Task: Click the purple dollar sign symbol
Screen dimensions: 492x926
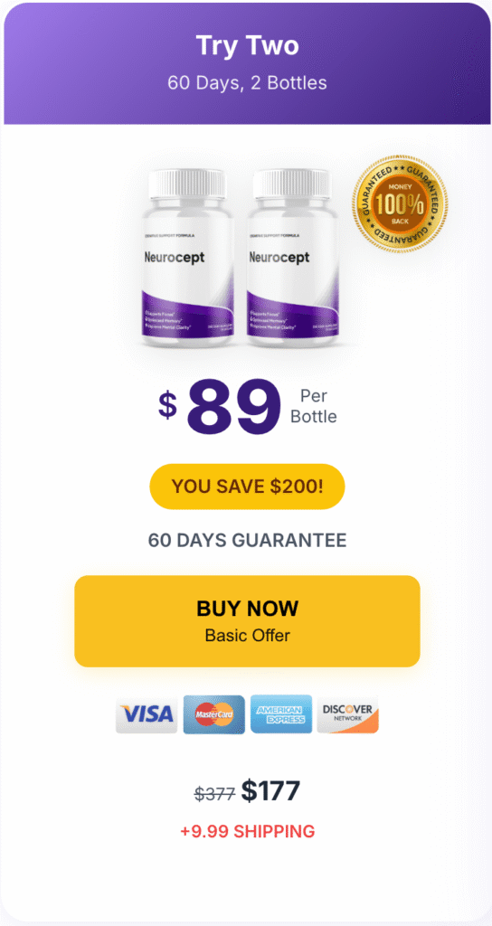Action: tap(167, 404)
